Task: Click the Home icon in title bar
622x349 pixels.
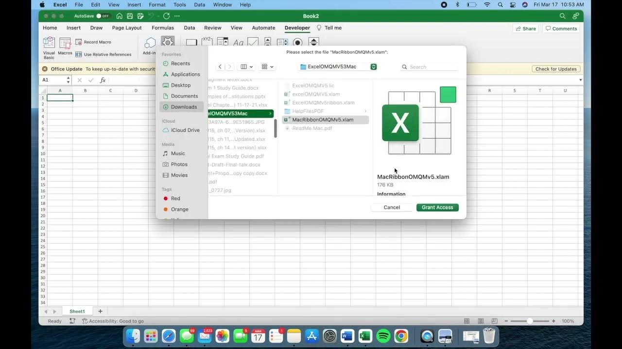Action: pyautogui.click(x=120, y=16)
